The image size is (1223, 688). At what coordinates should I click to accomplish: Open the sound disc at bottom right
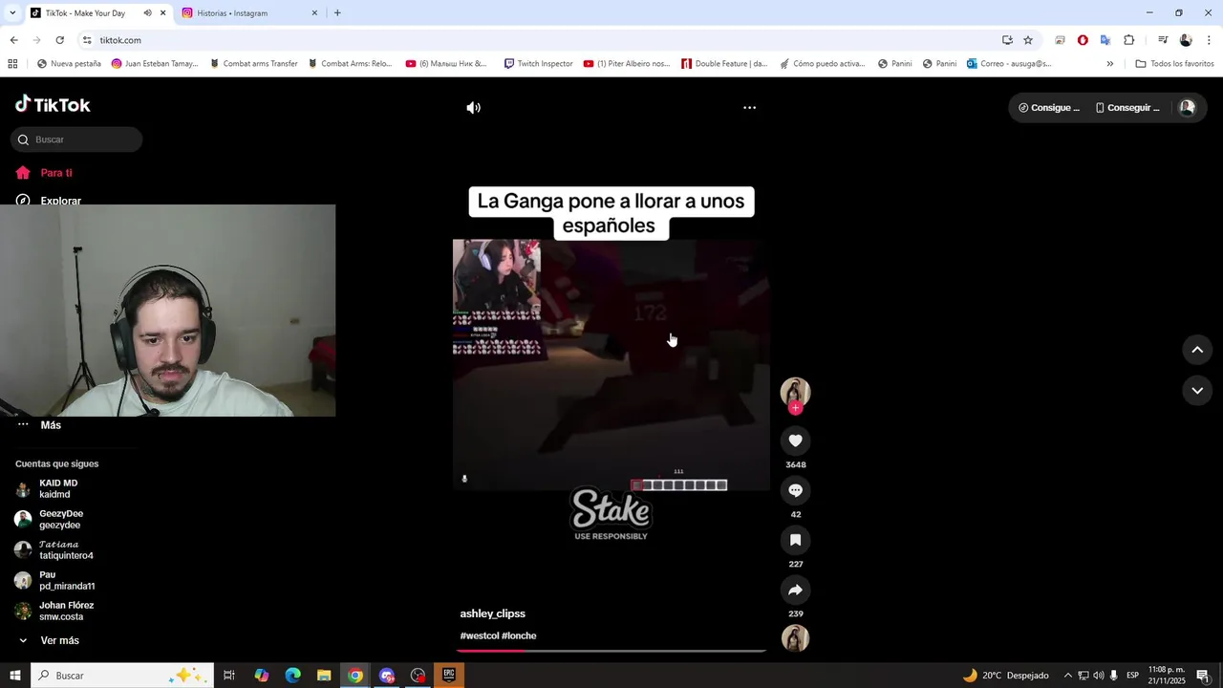(795, 638)
